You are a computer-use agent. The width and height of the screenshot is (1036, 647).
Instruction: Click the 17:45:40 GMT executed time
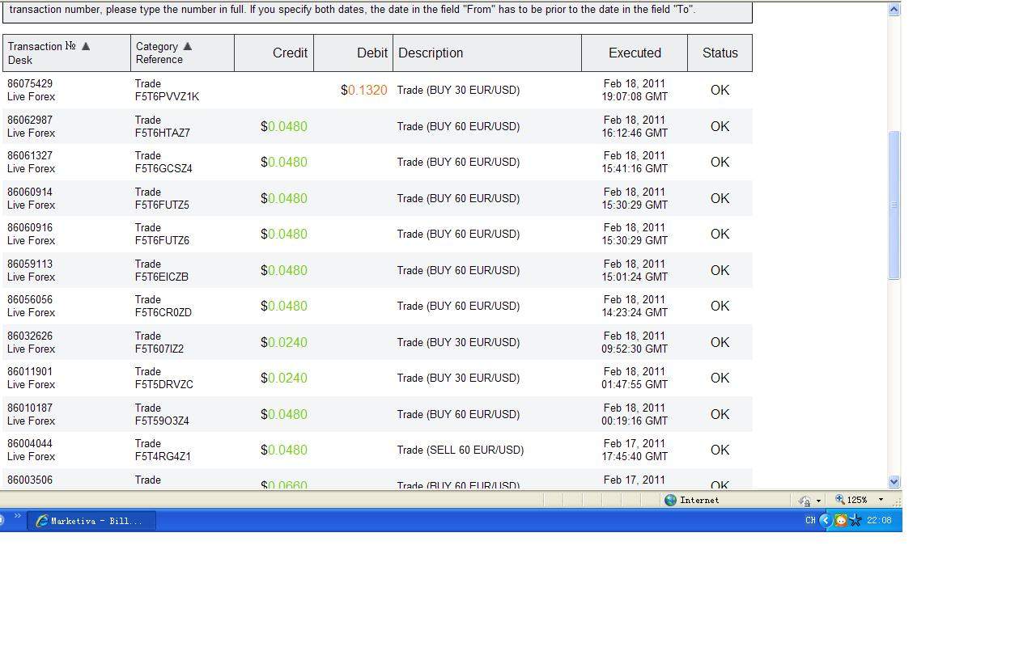pyautogui.click(x=635, y=456)
